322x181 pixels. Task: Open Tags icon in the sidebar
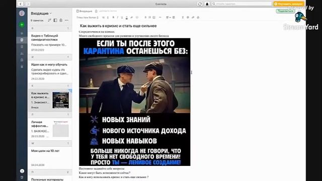(x=22, y=60)
